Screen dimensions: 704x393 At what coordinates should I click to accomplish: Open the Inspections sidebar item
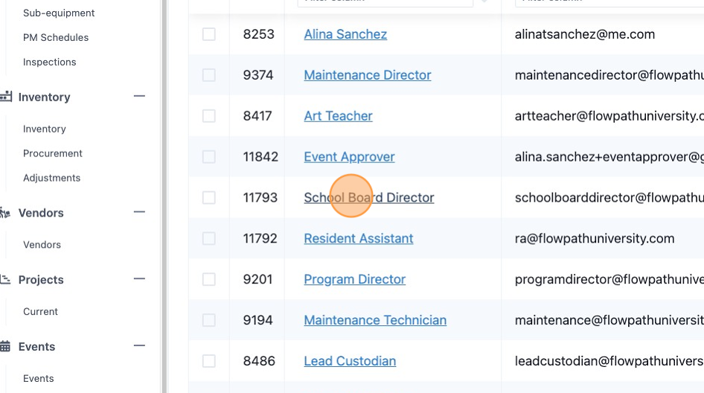[x=49, y=62]
